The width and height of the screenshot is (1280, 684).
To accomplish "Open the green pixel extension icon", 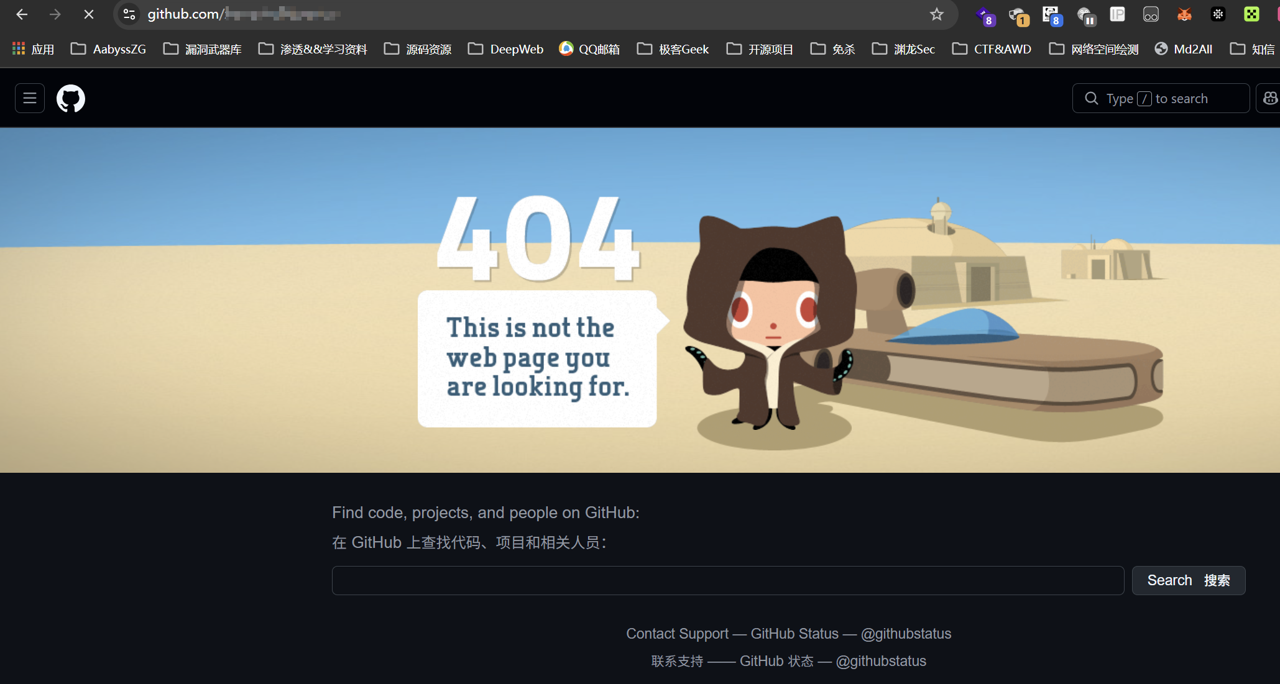I will coord(1251,14).
